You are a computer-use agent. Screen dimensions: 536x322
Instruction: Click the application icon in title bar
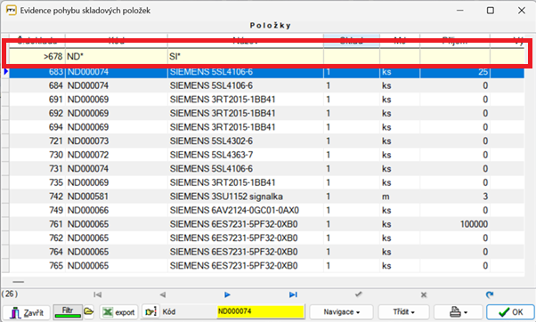pyautogui.click(x=11, y=11)
